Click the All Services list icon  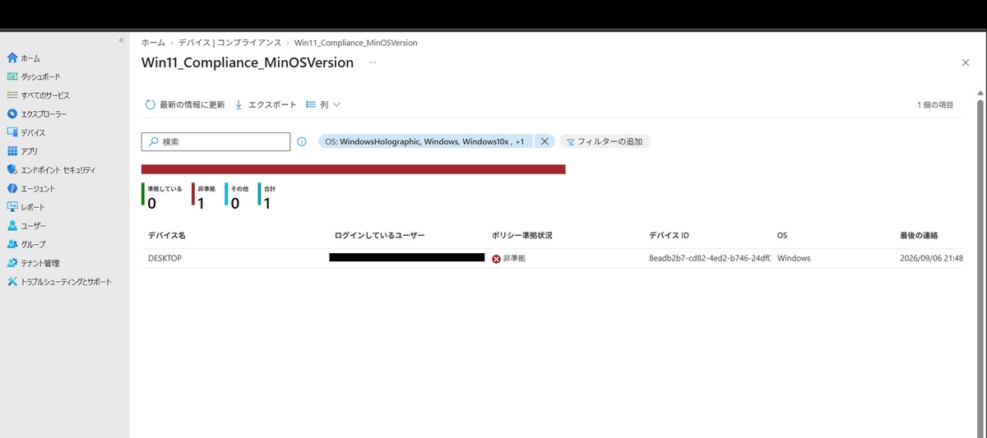click(x=12, y=95)
